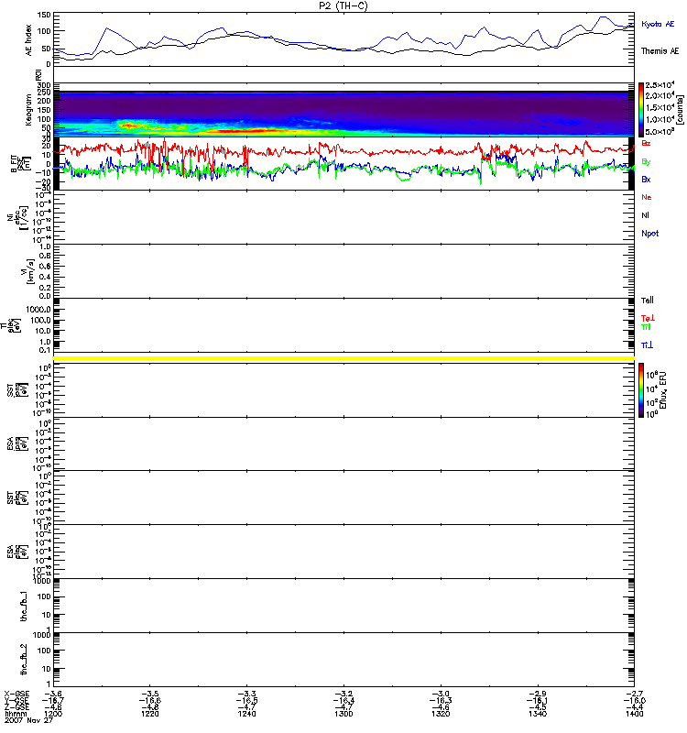This screenshot has height=733, width=687.
Task: Click the 1240 time tick label
Action: [246, 714]
